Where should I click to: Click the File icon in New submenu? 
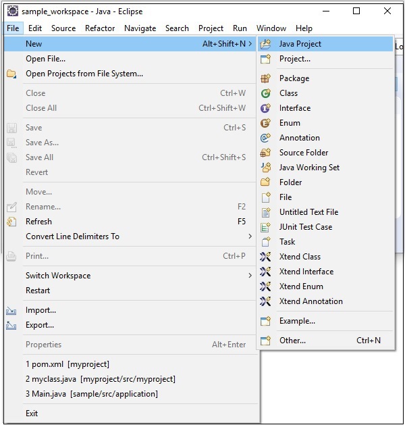pos(265,197)
